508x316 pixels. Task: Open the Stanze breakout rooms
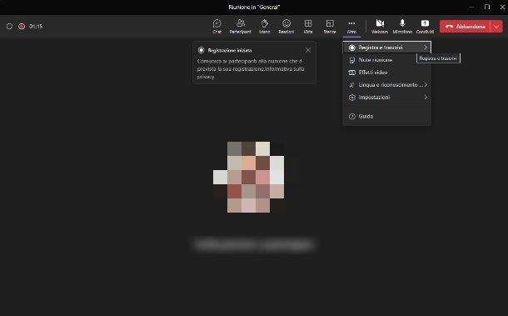click(330, 27)
